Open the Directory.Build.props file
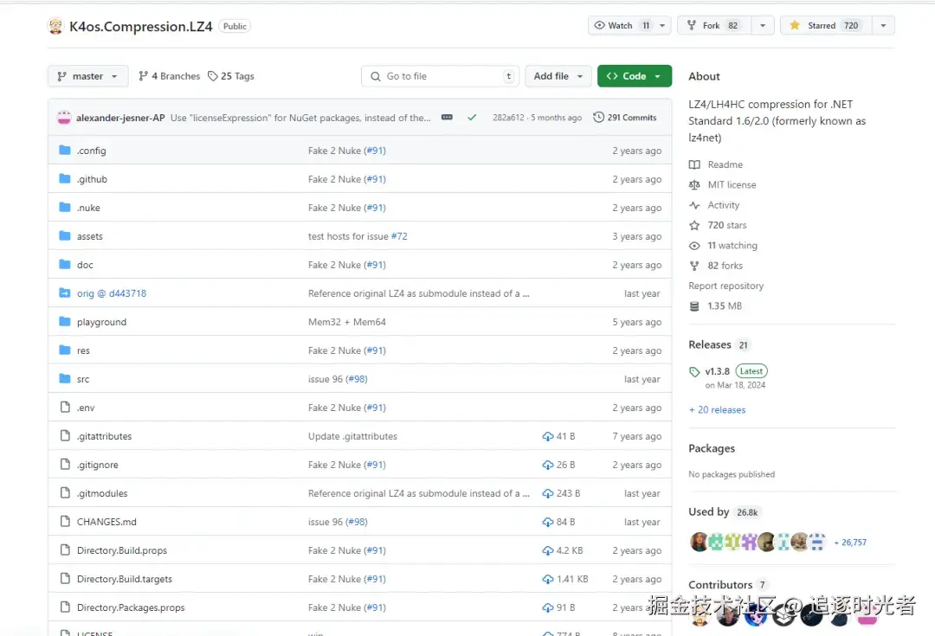Image resolution: width=935 pixels, height=636 pixels. [x=122, y=550]
